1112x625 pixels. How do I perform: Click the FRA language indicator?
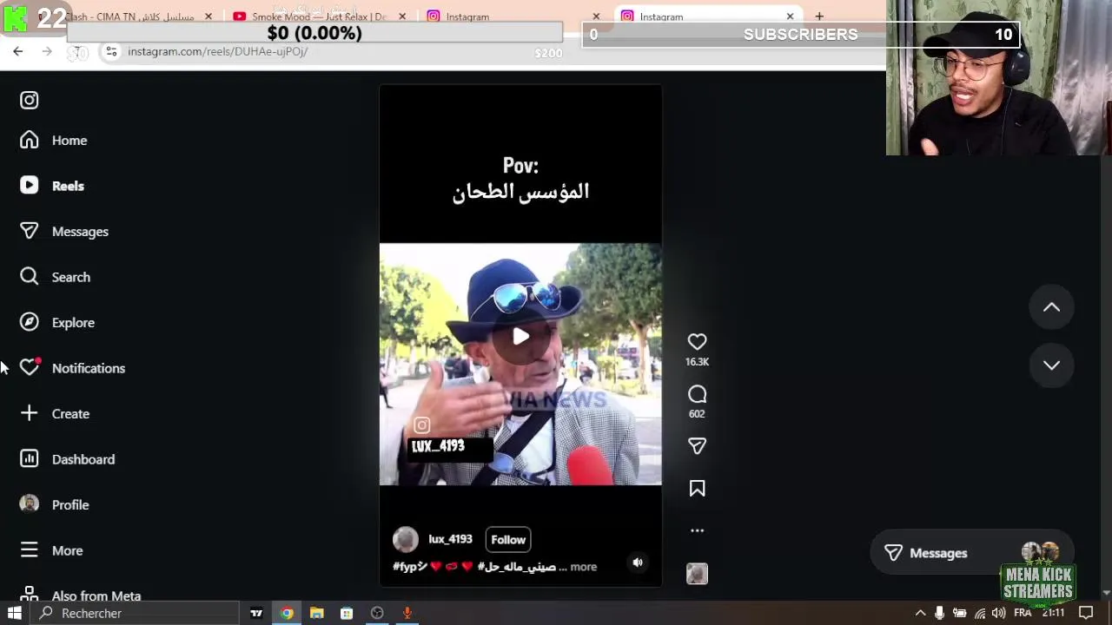tap(1023, 613)
